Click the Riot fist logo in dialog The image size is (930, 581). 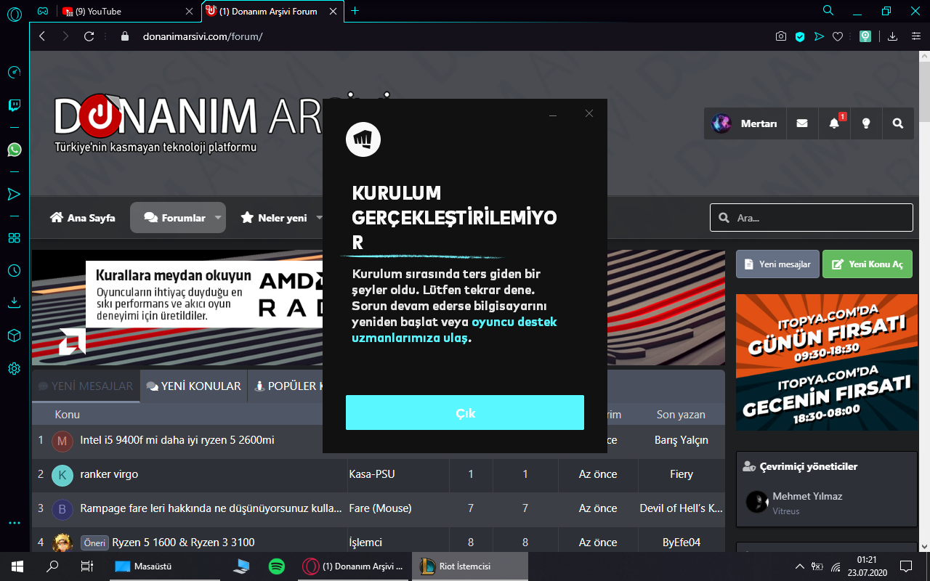point(363,139)
